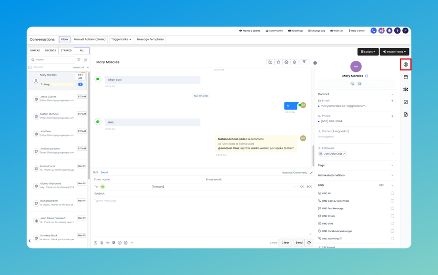Expand the Active Automations section
This screenshot has width=438, height=275.
(357, 176)
